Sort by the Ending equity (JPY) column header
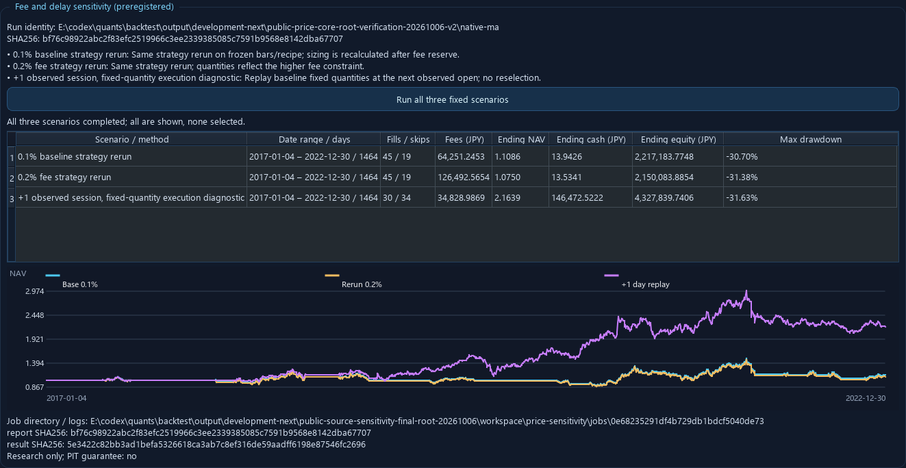 (x=678, y=139)
